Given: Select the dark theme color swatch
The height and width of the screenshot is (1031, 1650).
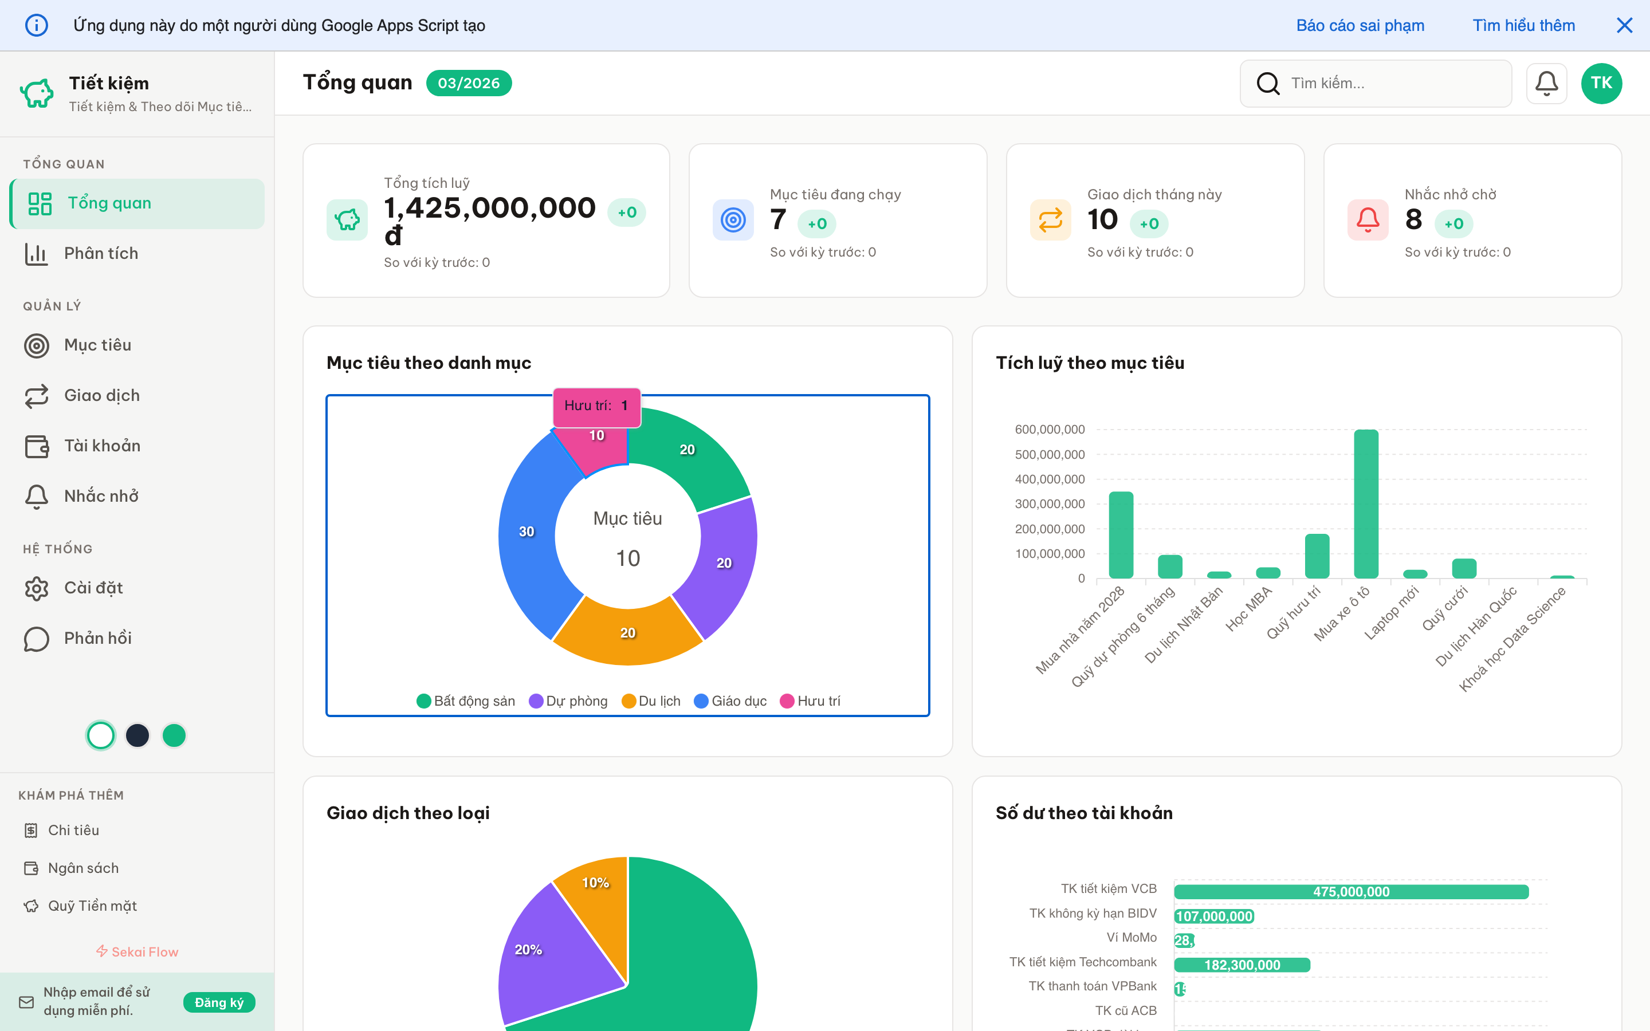Looking at the screenshot, I should (137, 735).
